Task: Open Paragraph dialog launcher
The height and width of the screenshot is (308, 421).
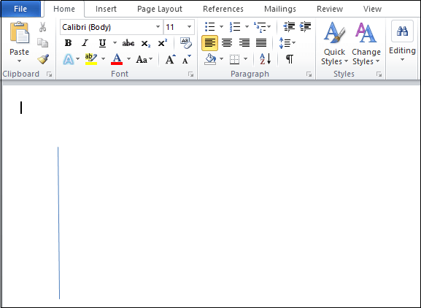Action: pyautogui.click(x=309, y=74)
